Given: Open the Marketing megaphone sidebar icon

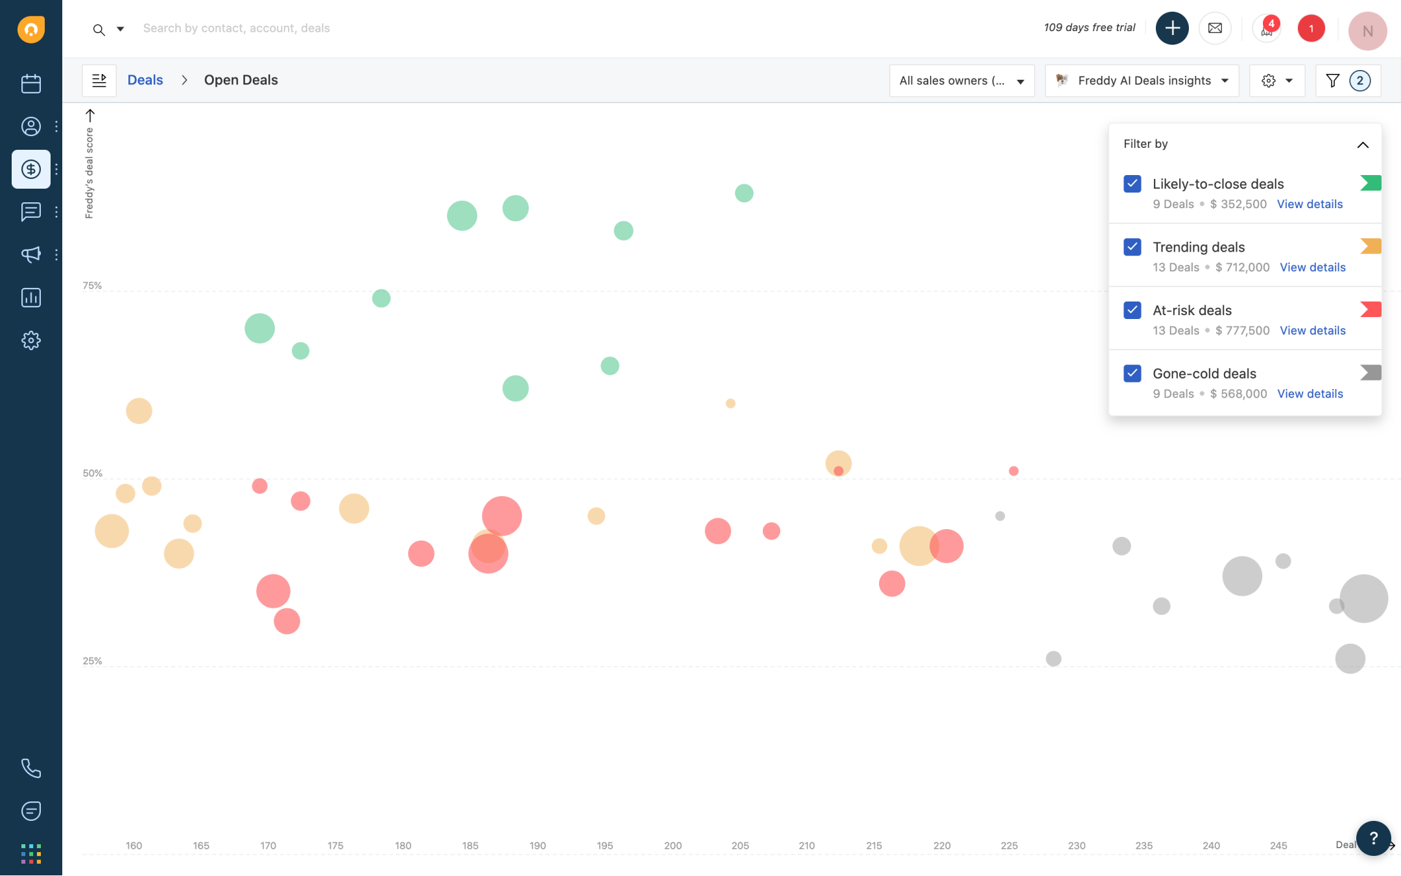Looking at the screenshot, I should (x=31, y=255).
